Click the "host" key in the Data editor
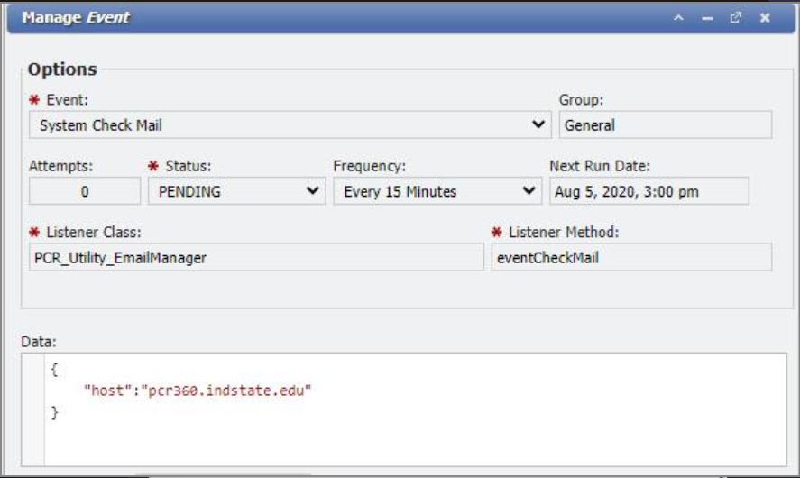 103,391
